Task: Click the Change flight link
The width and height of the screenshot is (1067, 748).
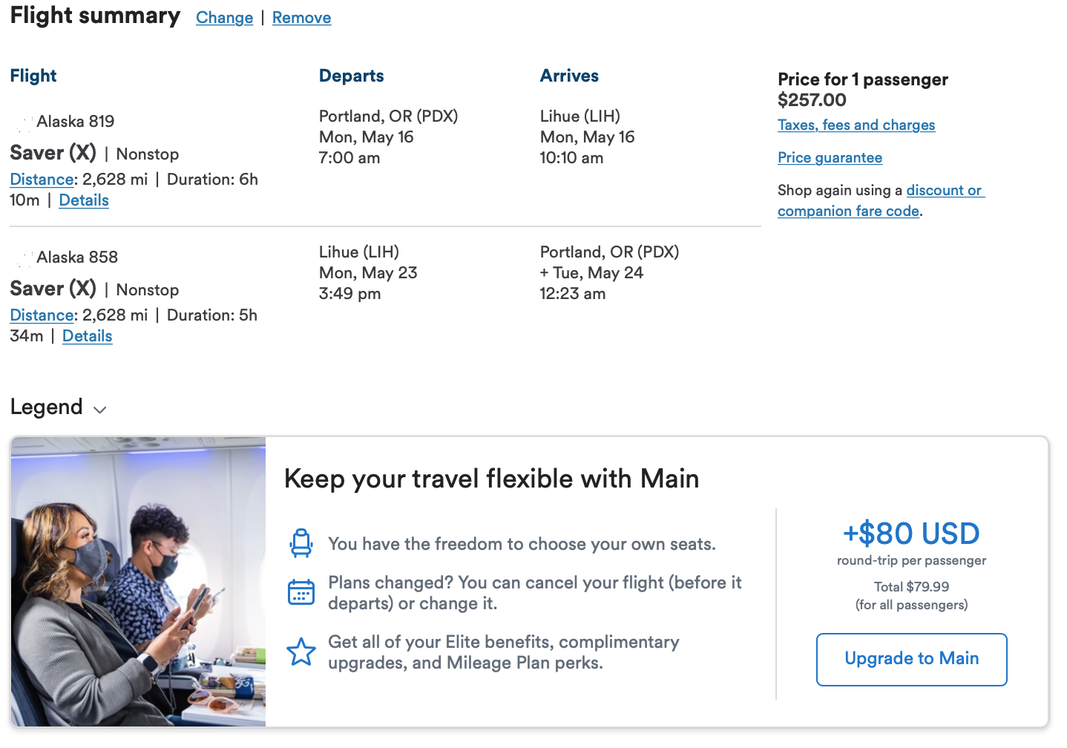Action: [x=224, y=18]
